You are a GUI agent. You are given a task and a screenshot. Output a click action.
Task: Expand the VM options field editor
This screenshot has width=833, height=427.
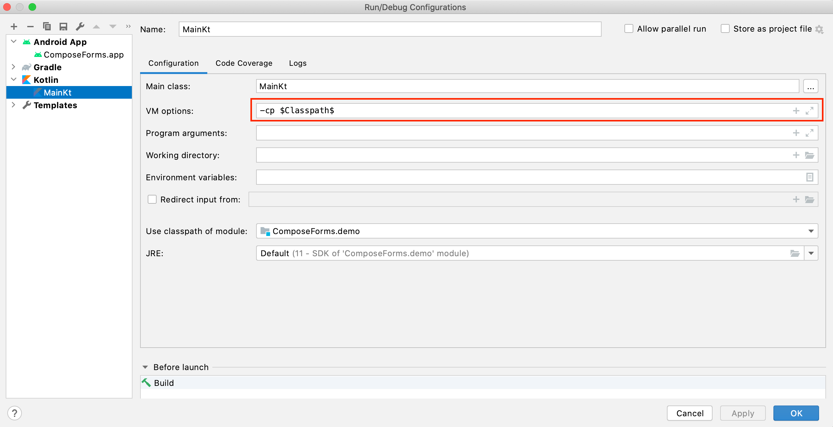coord(810,111)
